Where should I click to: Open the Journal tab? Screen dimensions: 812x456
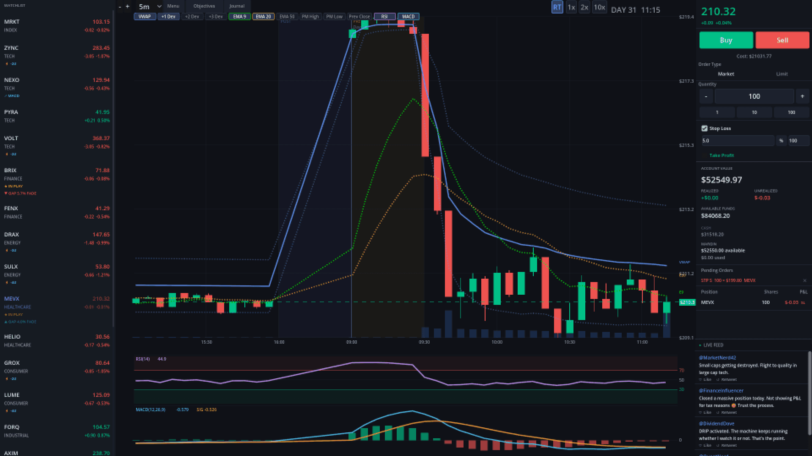point(237,6)
